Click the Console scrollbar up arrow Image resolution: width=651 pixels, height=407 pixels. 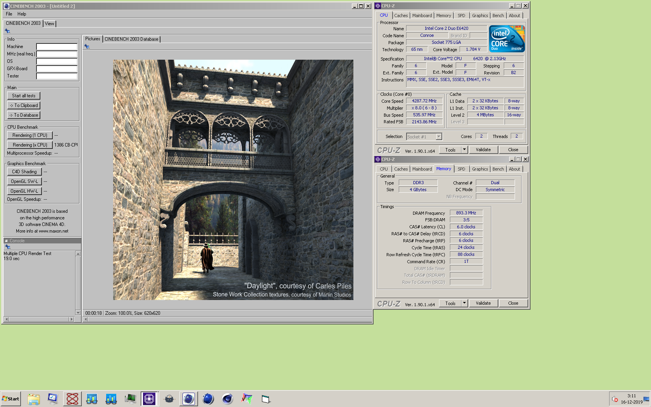pyautogui.click(x=78, y=254)
